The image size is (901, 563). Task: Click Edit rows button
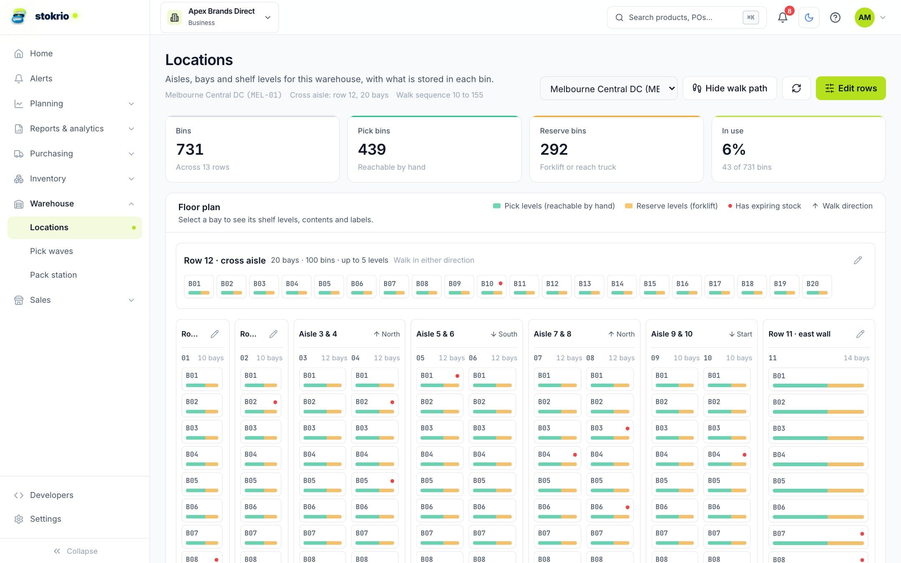(x=851, y=88)
